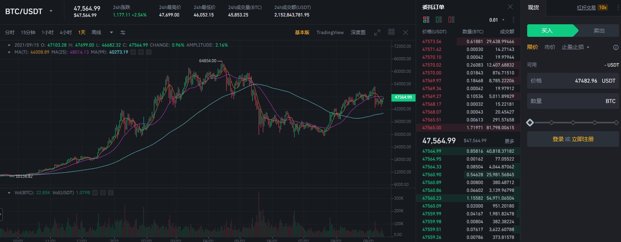The image size is (621, 242).
Task: Toggle MA indicator visibility eye
Action: [x=133, y=52]
